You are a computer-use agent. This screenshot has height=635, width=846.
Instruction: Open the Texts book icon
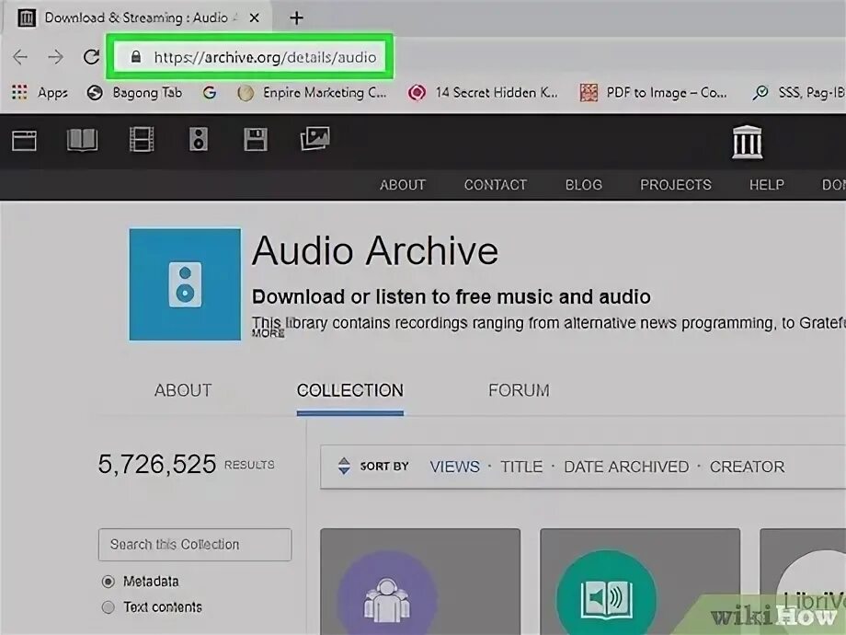(82, 141)
